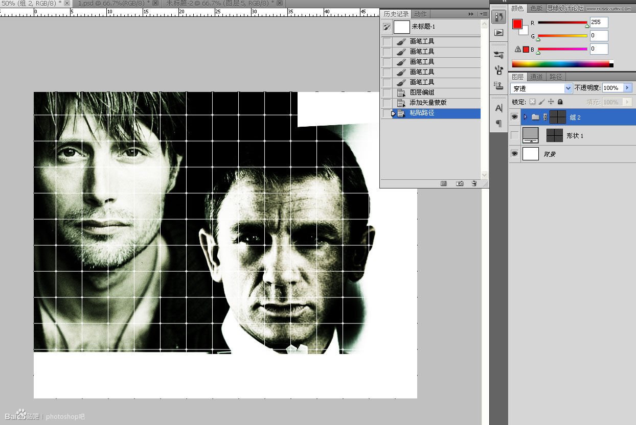Click the lock transparent pixels icon
This screenshot has width=636, height=425.
[532, 102]
